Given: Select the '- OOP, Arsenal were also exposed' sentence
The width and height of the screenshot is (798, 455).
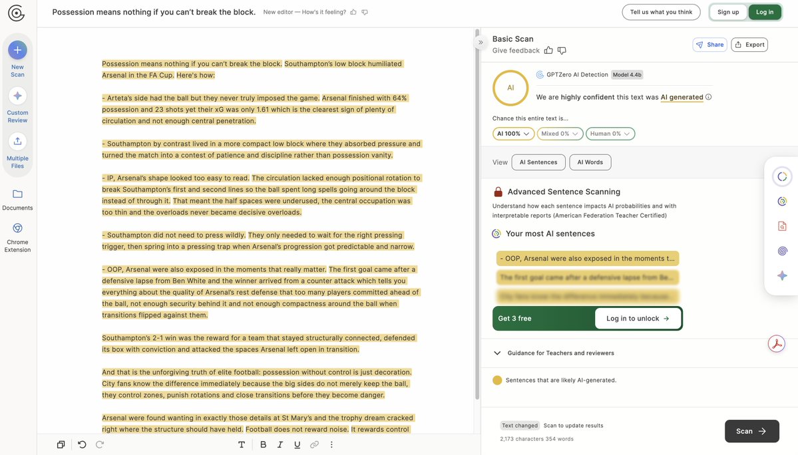Looking at the screenshot, I should click(587, 258).
